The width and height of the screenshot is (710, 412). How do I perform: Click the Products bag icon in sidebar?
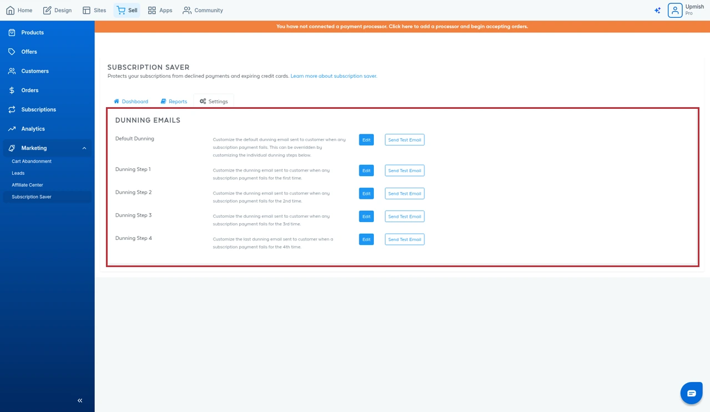12,33
